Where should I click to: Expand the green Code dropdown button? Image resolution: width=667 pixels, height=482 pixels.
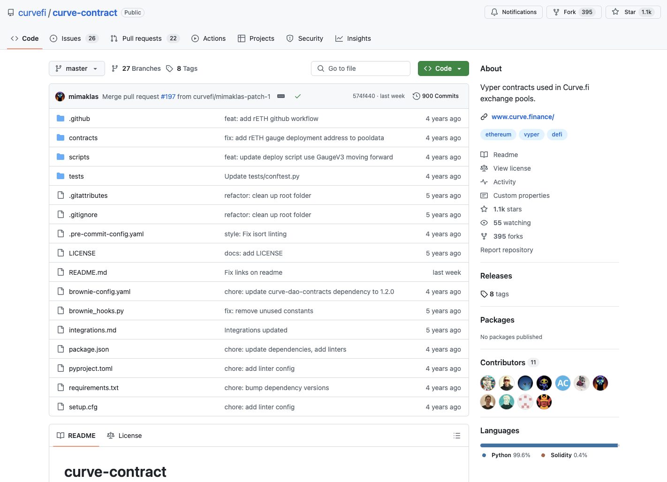click(443, 68)
